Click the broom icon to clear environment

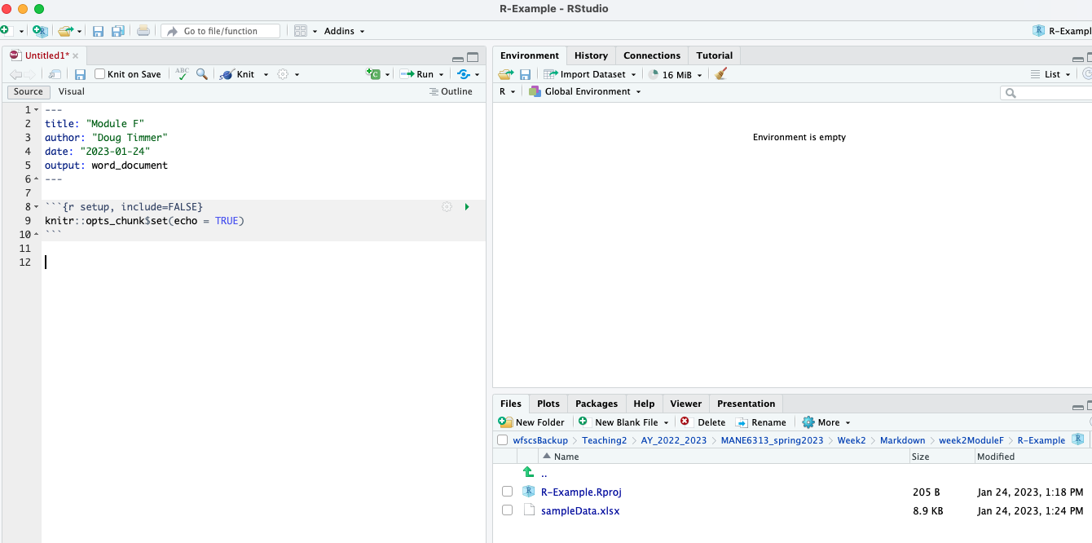(x=720, y=73)
